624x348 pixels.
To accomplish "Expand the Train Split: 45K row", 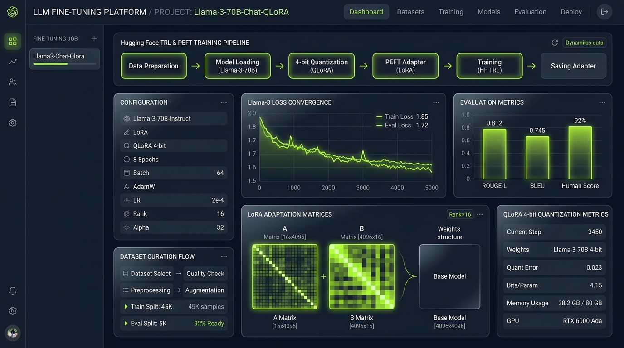I will (x=174, y=307).
